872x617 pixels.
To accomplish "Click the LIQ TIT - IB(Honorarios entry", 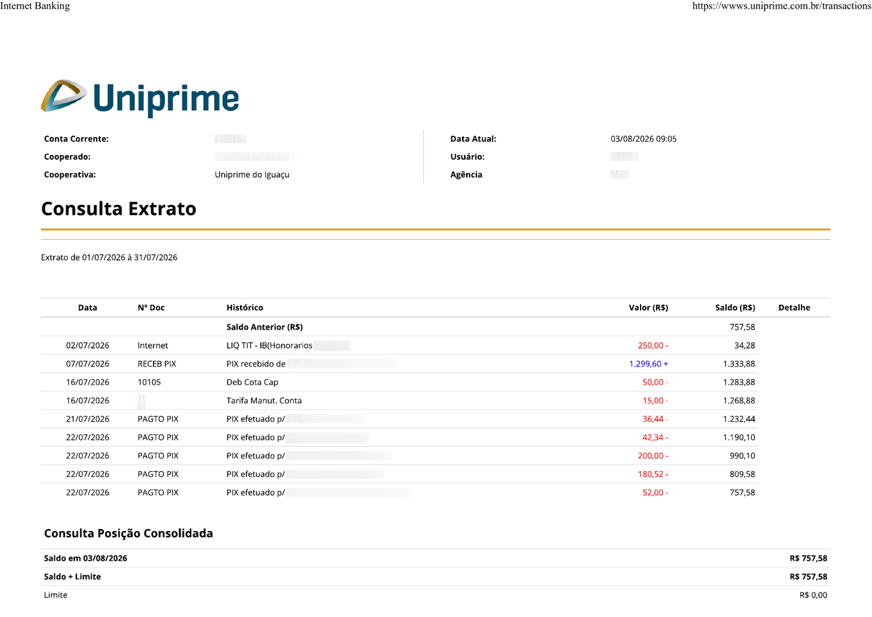I will click(x=270, y=345).
